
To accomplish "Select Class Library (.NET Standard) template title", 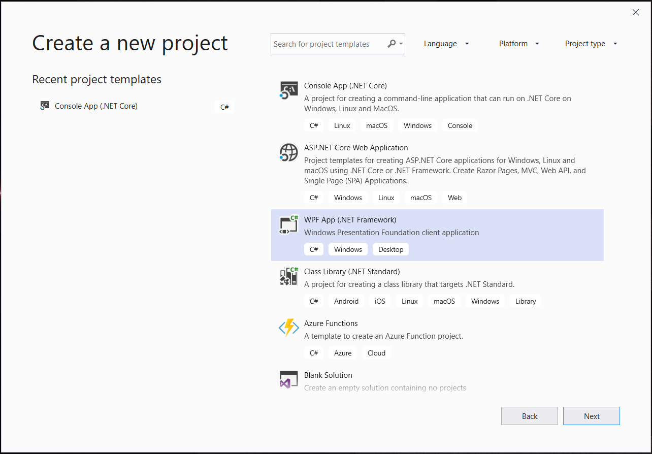I will 352,272.
